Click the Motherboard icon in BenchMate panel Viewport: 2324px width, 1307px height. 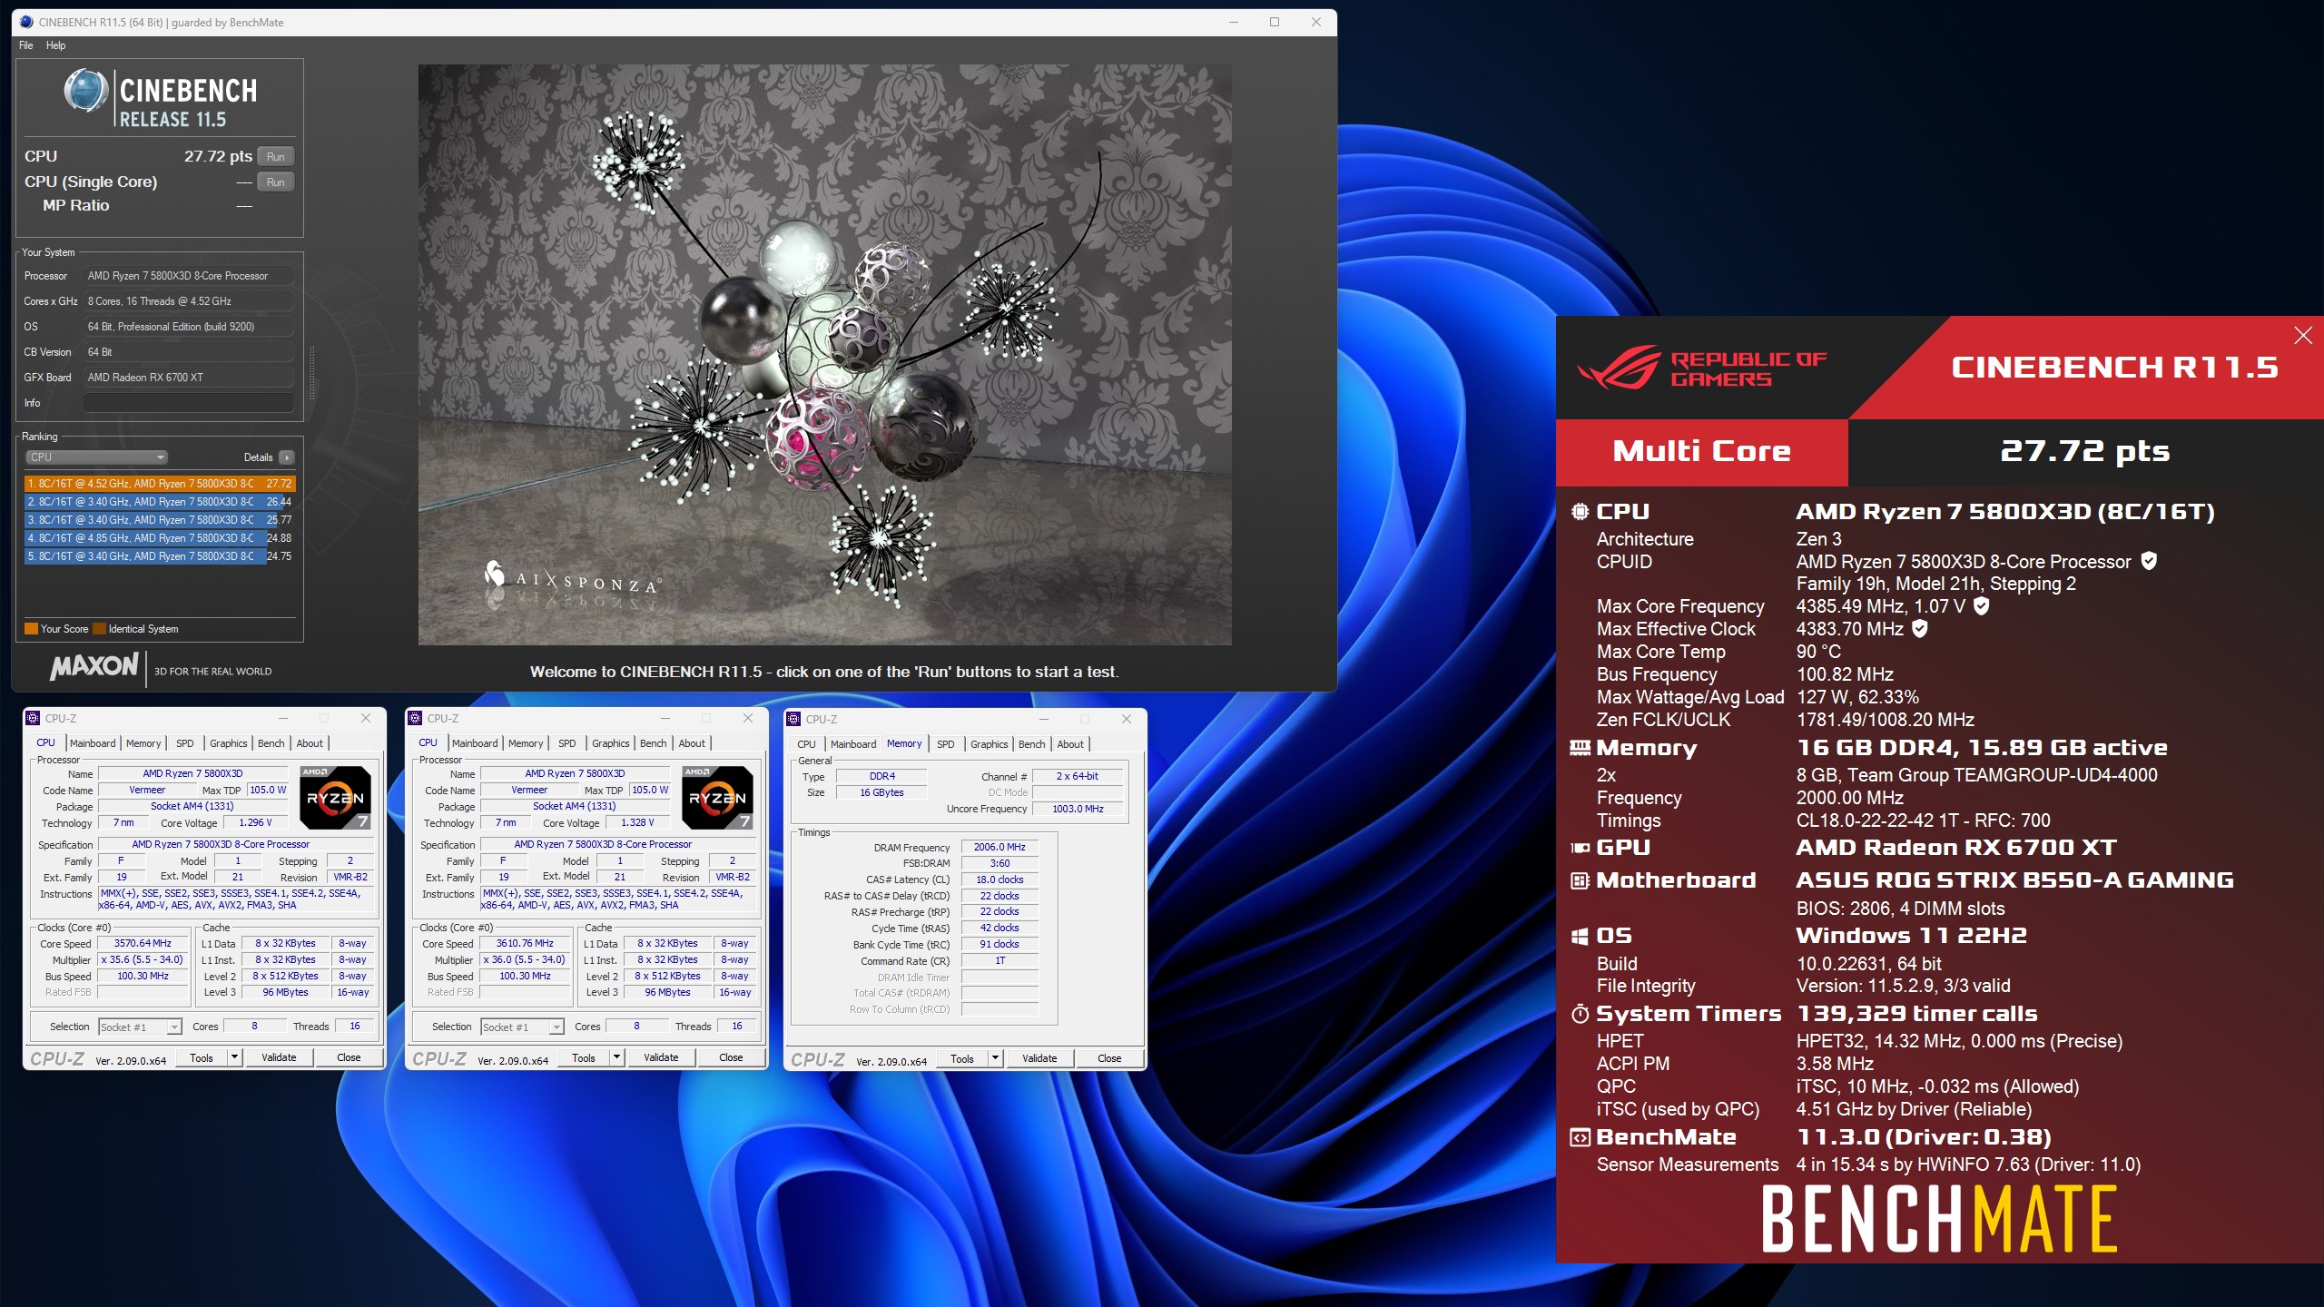coord(1580,880)
